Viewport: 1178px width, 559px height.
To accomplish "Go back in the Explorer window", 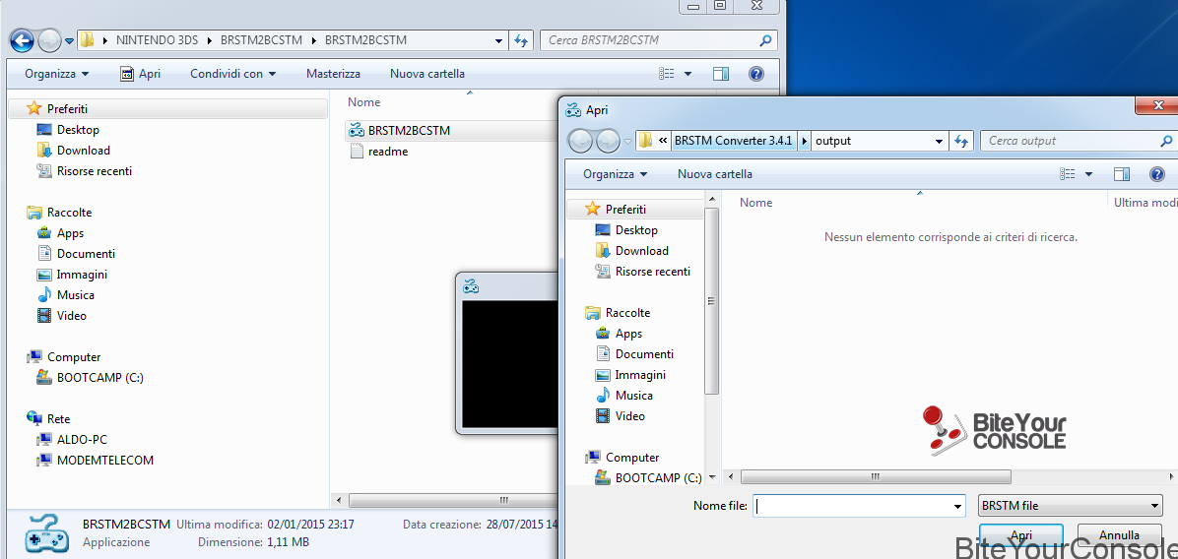I will pos(23,39).
